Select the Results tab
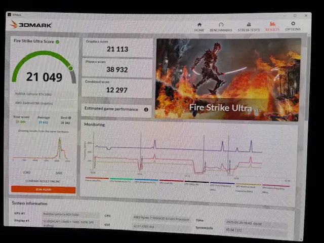The width and height of the screenshot is (324, 243). click(x=272, y=26)
